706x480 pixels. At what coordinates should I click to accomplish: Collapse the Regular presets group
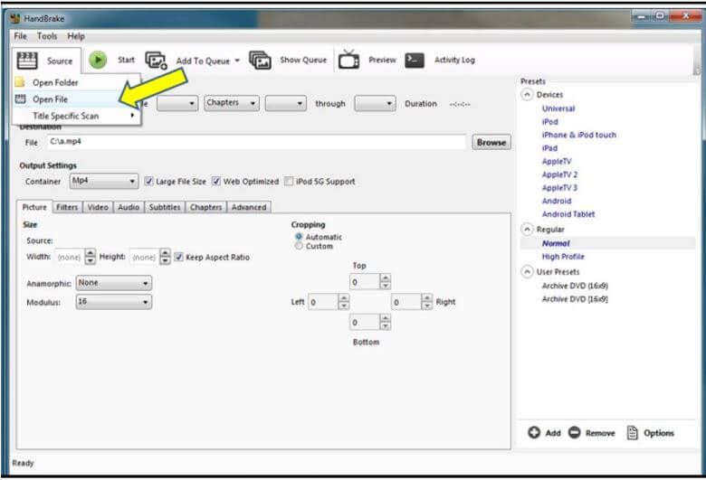tap(527, 230)
